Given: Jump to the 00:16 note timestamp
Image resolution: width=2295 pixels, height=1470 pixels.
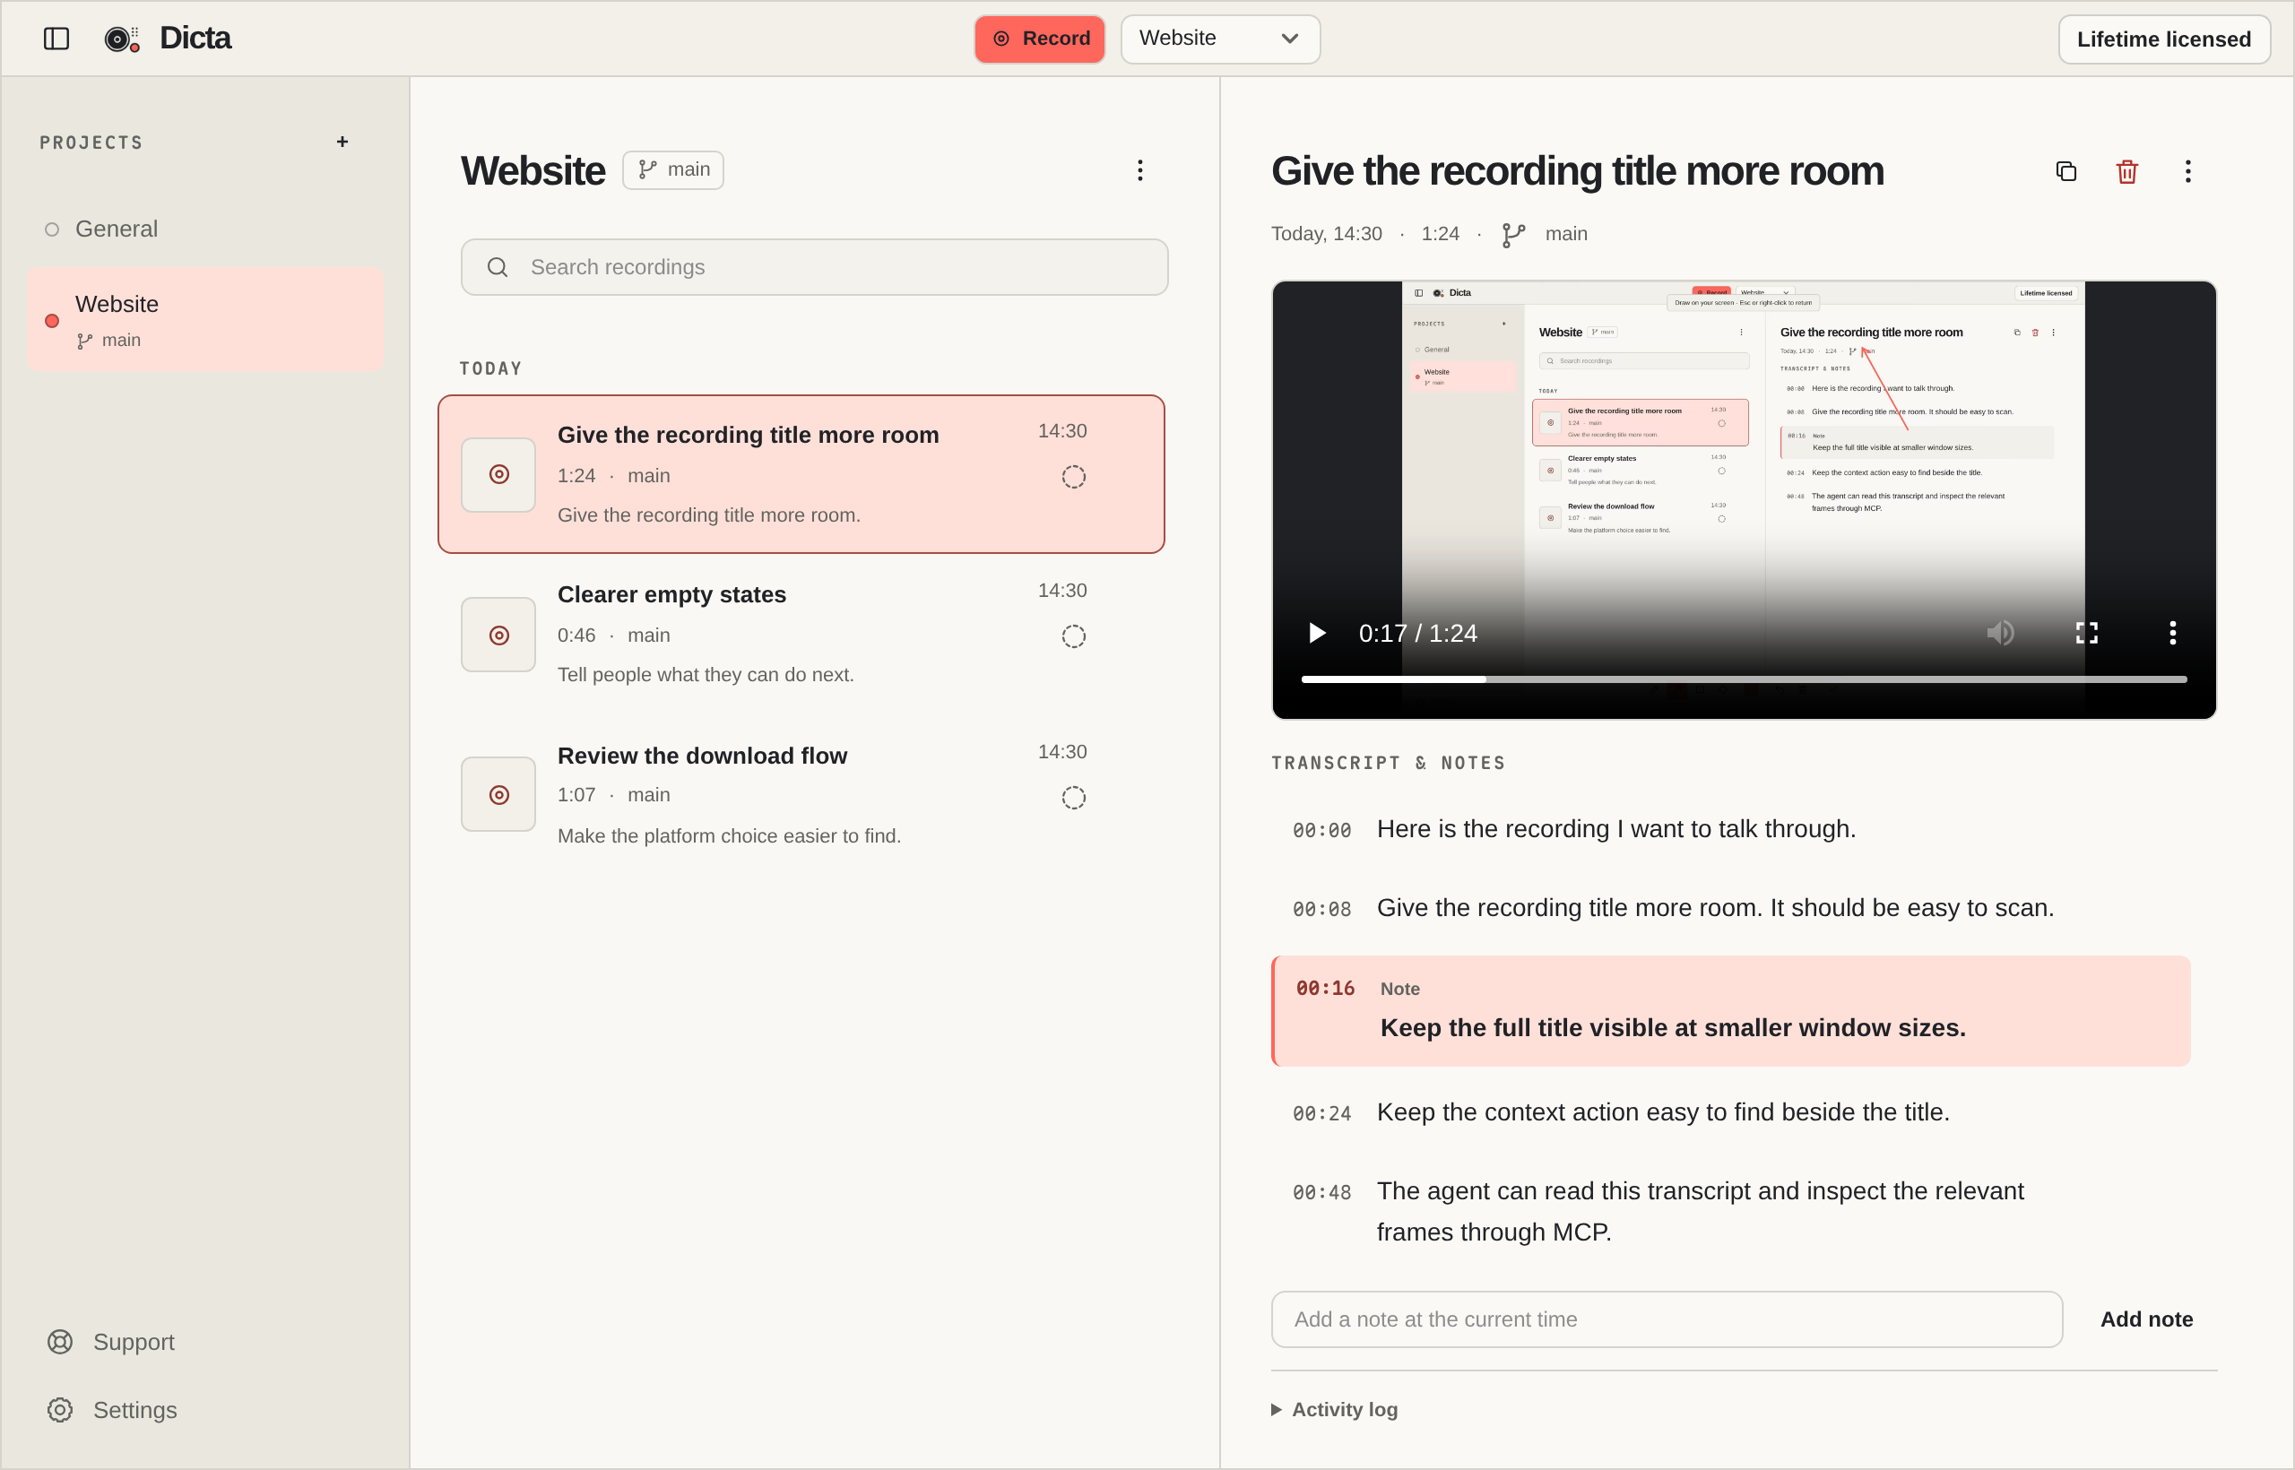Looking at the screenshot, I should click(x=1325, y=988).
